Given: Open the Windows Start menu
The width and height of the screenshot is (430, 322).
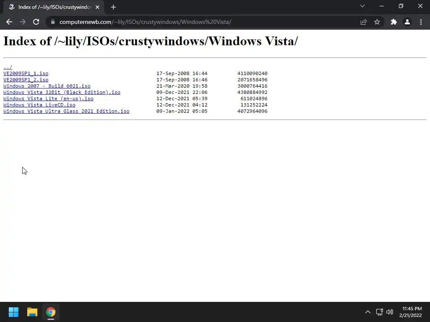Looking at the screenshot, I should tap(13, 312).
